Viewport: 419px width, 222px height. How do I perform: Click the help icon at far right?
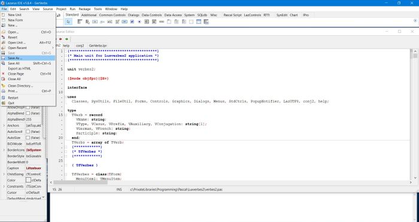[x=415, y=20]
